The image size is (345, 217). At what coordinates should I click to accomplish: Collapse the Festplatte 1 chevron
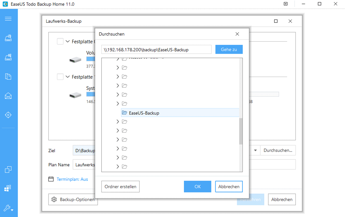pyautogui.click(x=68, y=77)
